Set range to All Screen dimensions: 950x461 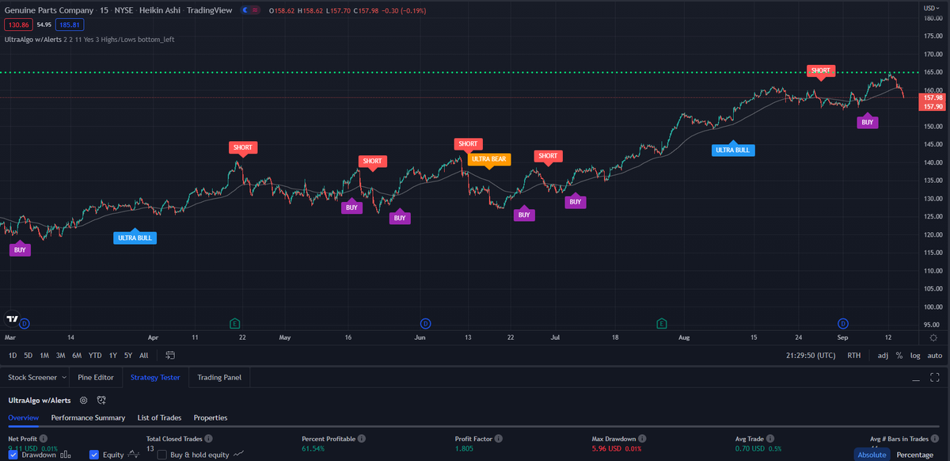[143, 356]
